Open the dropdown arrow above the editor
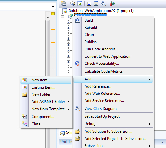Viewport: 166px width, 148px height. [53, 7]
